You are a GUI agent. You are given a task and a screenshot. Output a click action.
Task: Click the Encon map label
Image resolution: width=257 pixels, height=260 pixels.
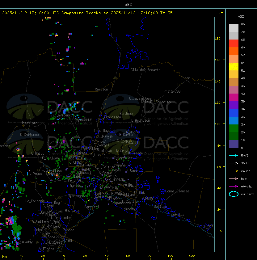coord(185,78)
